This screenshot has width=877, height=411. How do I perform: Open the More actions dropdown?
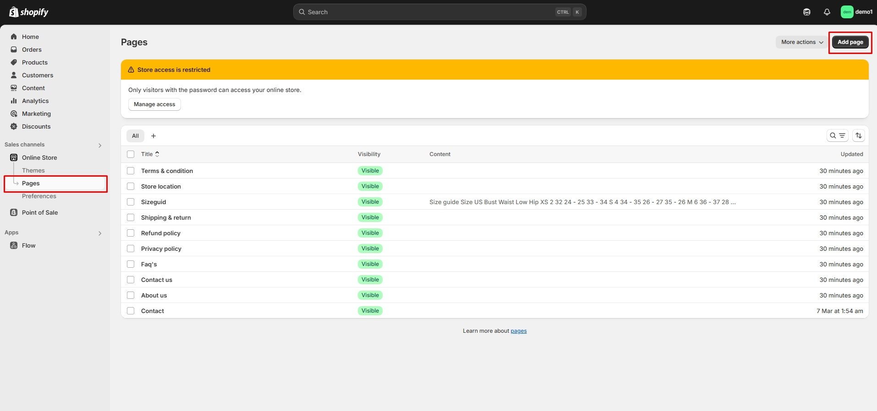(802, 42)
